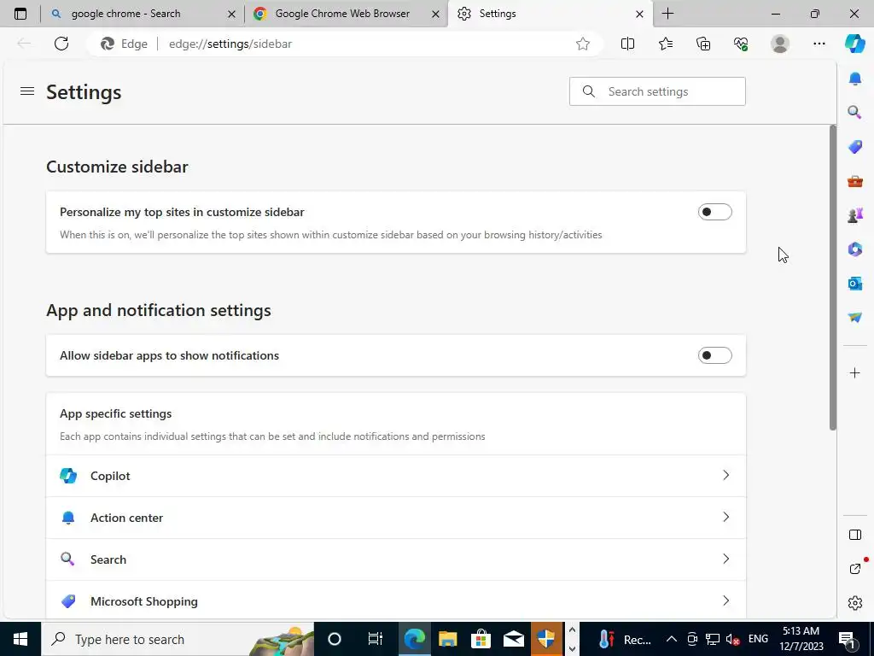Open Outlook icon in Edge sidebar
This screenshot has height=656, width=874.
pyautogui.click(x=854, y=284)
